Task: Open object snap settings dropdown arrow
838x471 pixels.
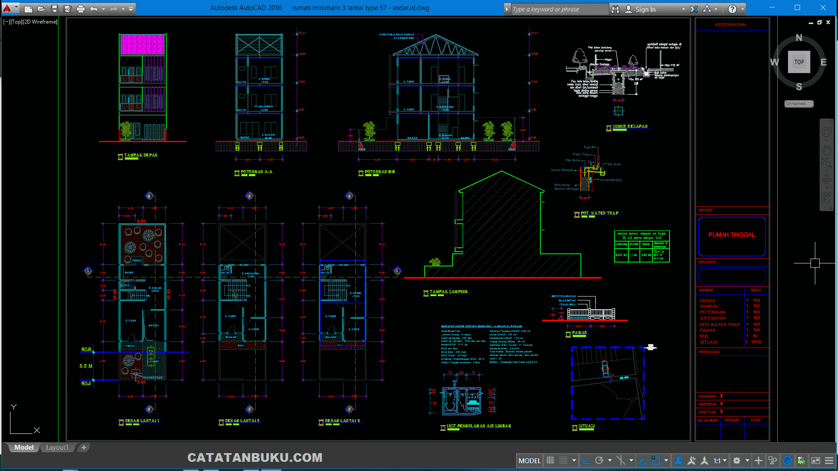Action: click(x=666, y=461)
